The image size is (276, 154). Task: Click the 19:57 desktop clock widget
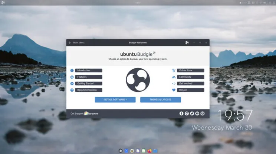[x=235, y=115]
